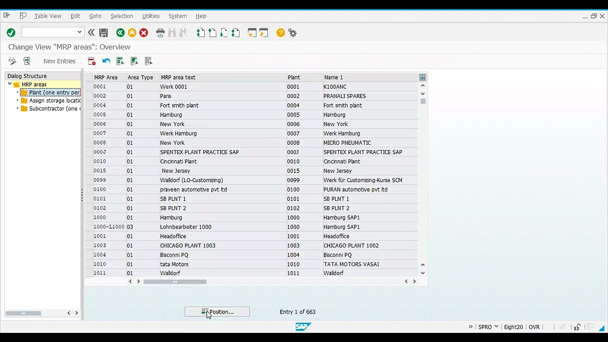This screenshot has width=608, height=342.
Task: Click the red Cancel icon
Action: point(144,33)
